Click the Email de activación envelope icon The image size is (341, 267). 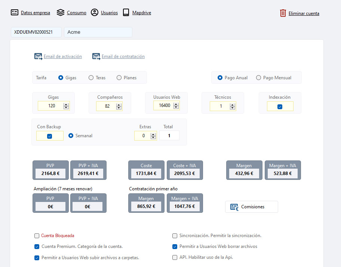click(x=39, y=56)
